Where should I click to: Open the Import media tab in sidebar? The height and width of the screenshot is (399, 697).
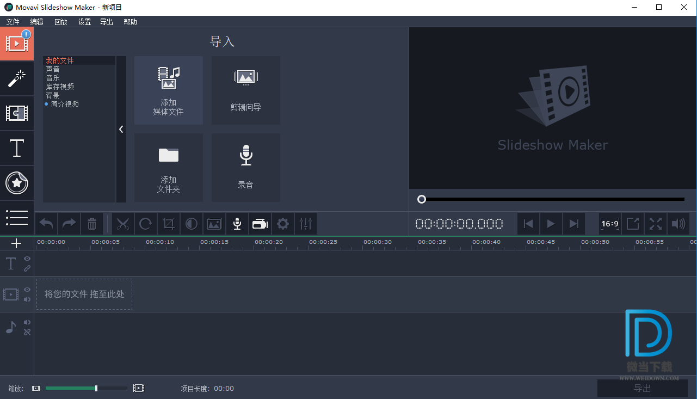tap(17, 44)
